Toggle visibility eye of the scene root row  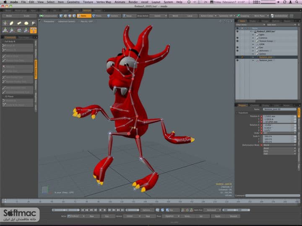(237, 31)
